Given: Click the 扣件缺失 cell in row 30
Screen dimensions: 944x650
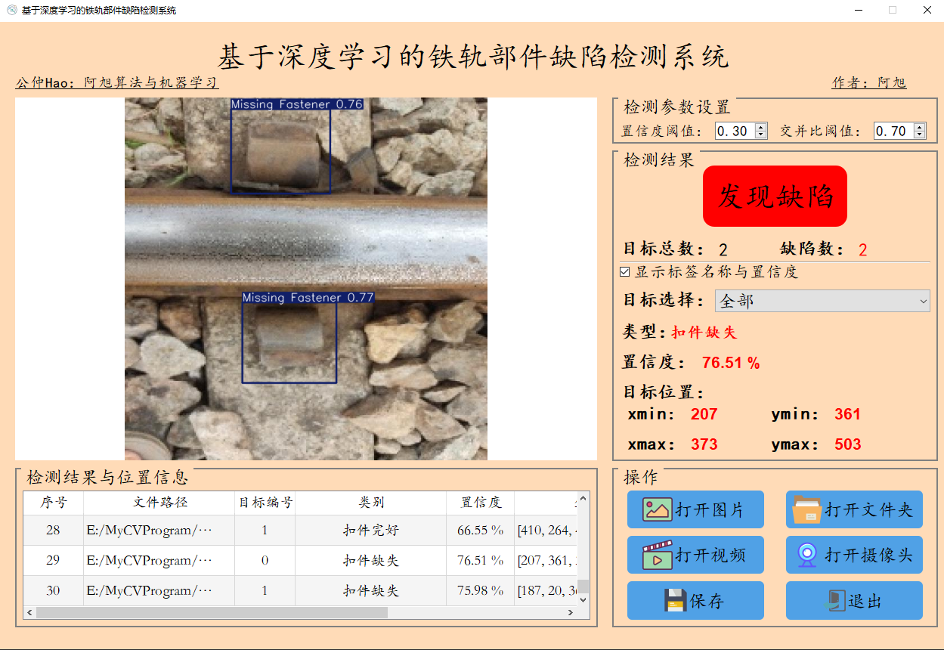Looking at the screenshot, I should [371, 591].
